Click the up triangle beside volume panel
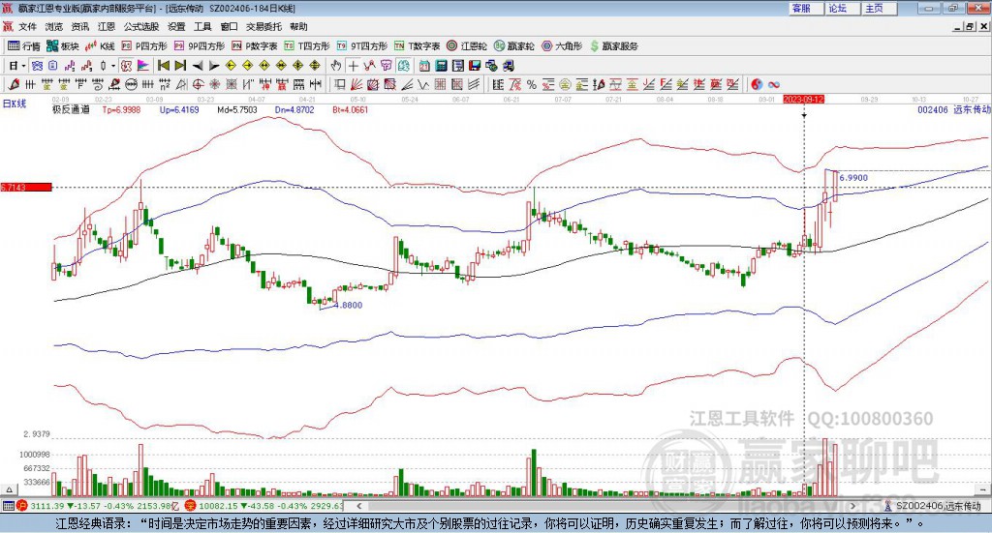992x533 pixels. [9, 489]
